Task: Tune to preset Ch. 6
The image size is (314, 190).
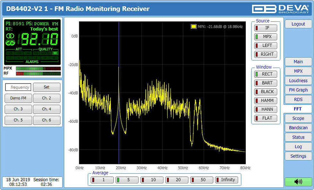Action: pos(46,120)
